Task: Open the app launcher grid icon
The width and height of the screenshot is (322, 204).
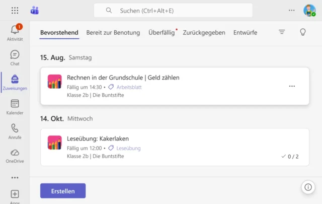Action: click(15, 10)
